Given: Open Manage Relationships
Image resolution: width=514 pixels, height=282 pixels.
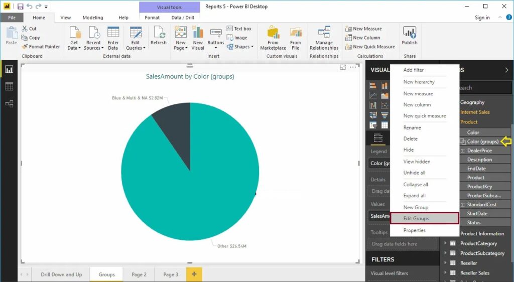Looking at the screenshot, I should pos(324,38).
